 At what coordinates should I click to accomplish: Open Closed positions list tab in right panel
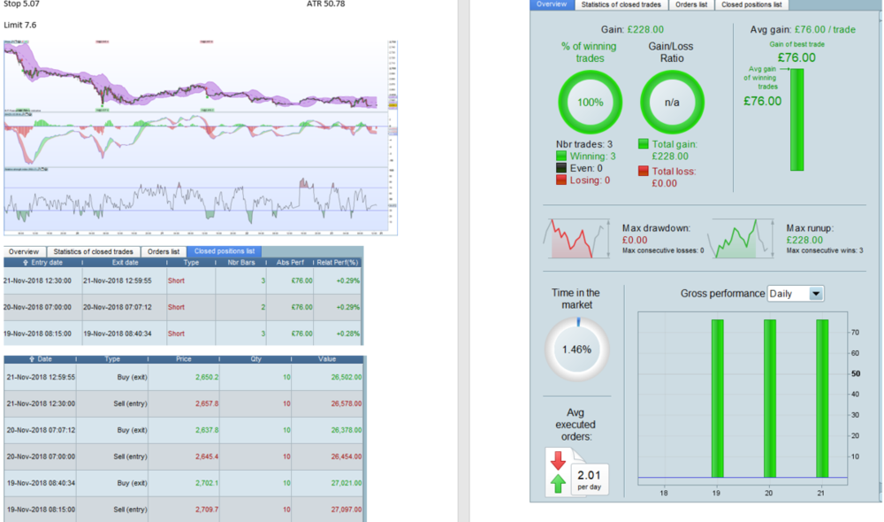click(x=751, y=4)
